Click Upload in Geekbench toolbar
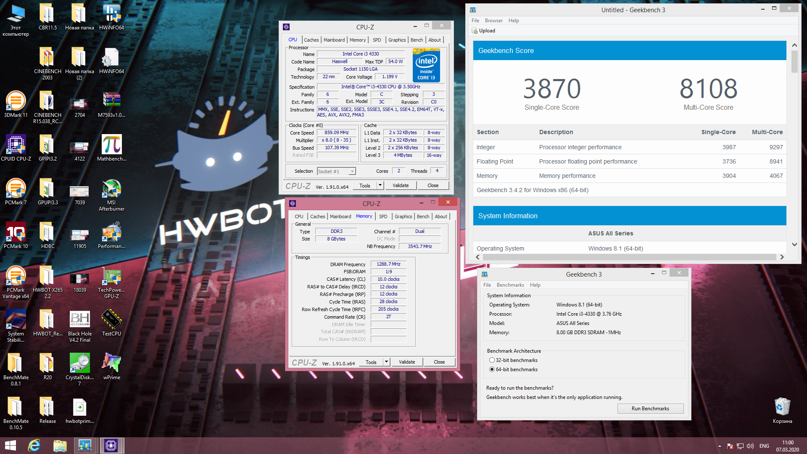807x454 pixels. 483,31
